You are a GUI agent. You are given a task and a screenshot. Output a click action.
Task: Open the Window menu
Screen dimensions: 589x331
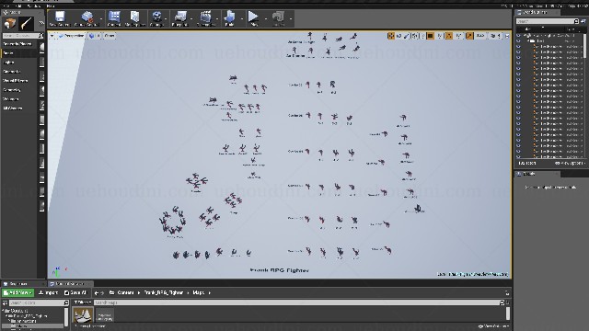point(34,6)
